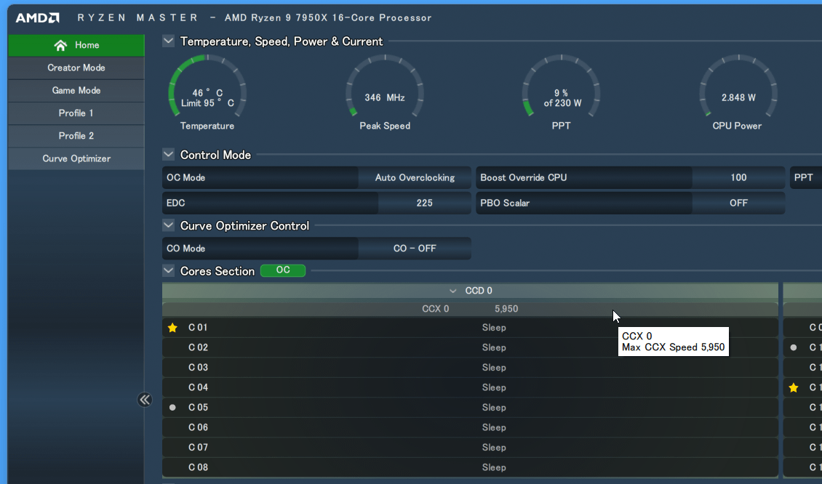This screenshot has width=822, height=484.
Task: Switch to Game Mode
Action: point(76,91)
